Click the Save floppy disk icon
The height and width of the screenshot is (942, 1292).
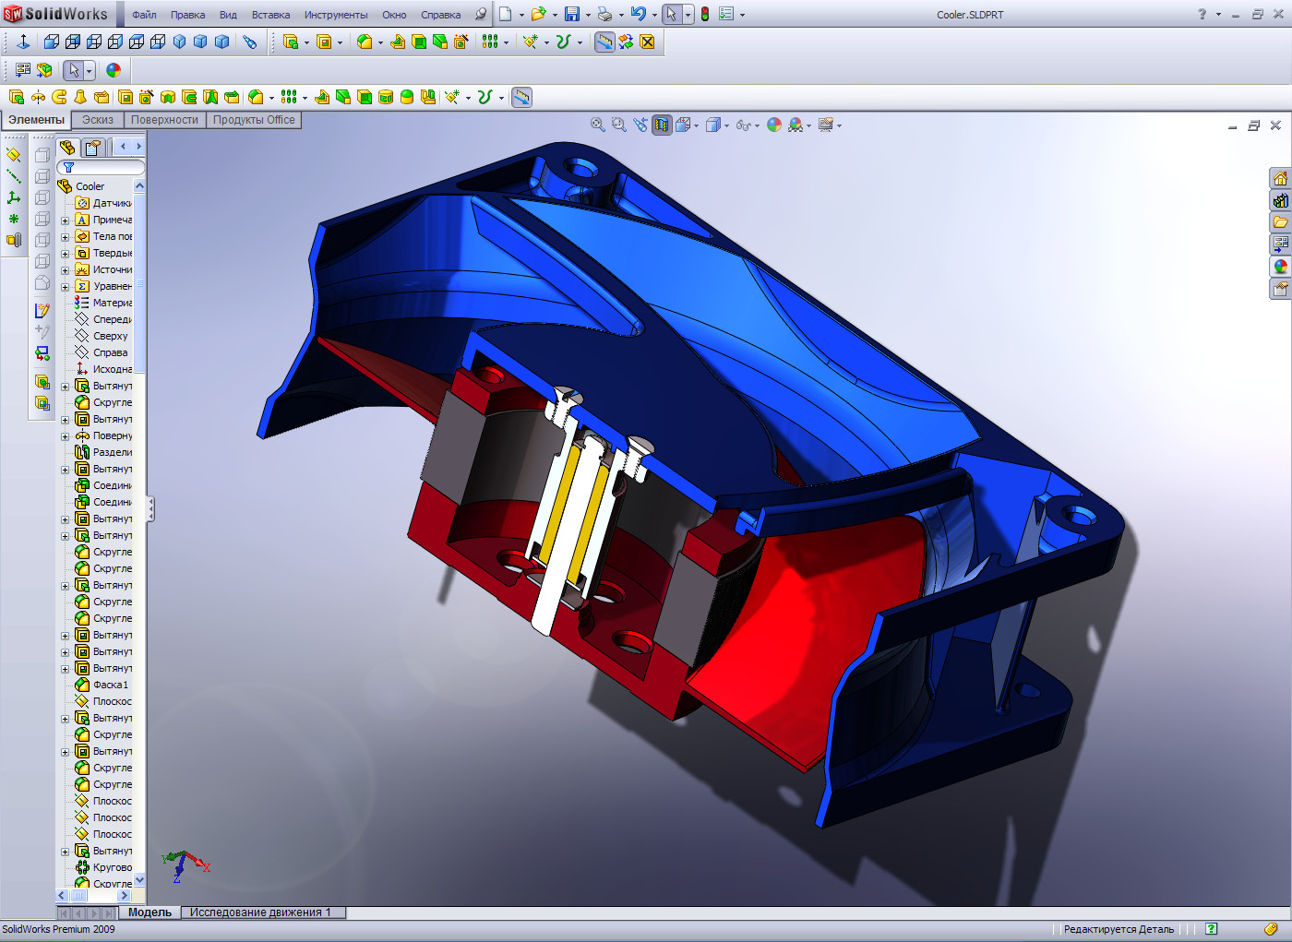572,14
